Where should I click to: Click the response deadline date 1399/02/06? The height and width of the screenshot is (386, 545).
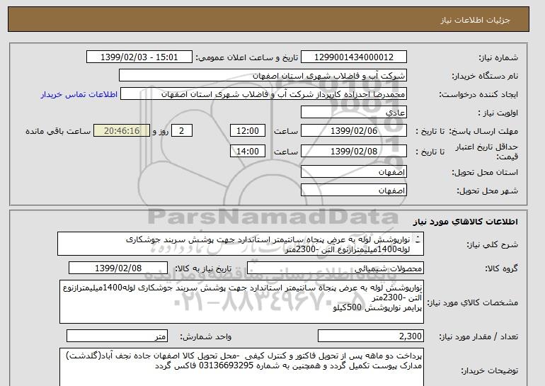[x=353, y=131]
